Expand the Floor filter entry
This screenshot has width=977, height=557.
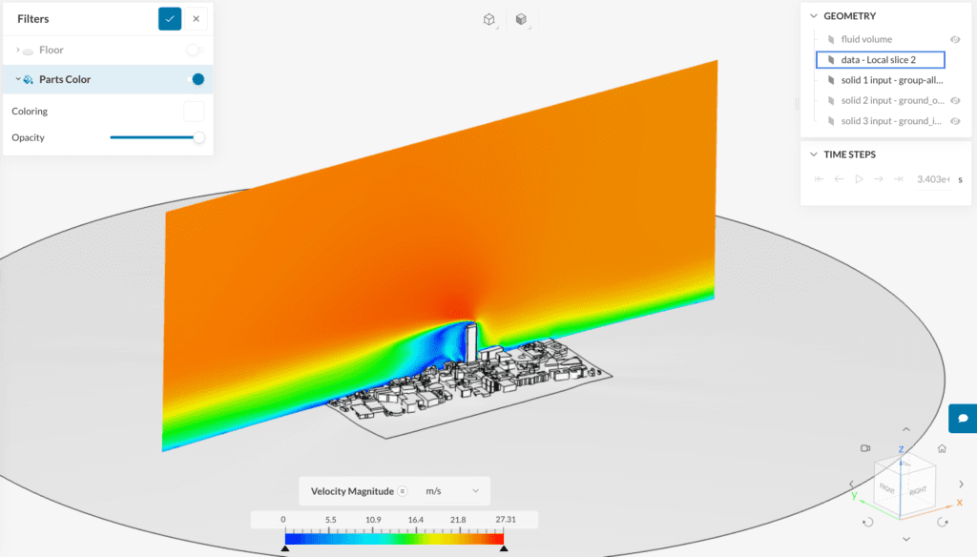(17, 50)
